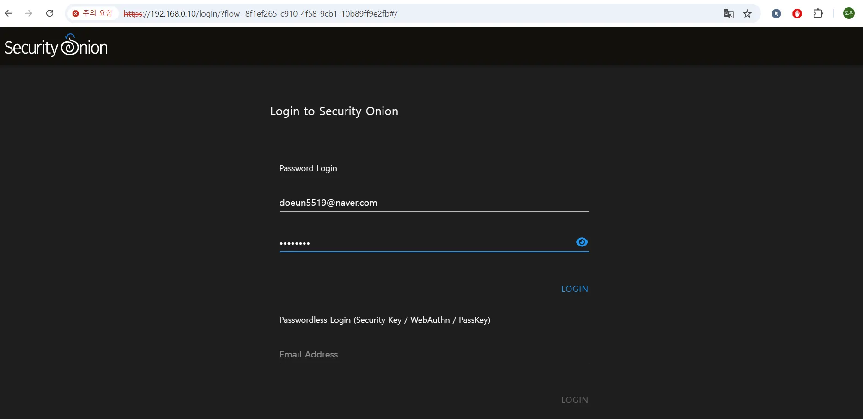Reload the login page
This screenshot has height=419, width=863.
[50, 13]
